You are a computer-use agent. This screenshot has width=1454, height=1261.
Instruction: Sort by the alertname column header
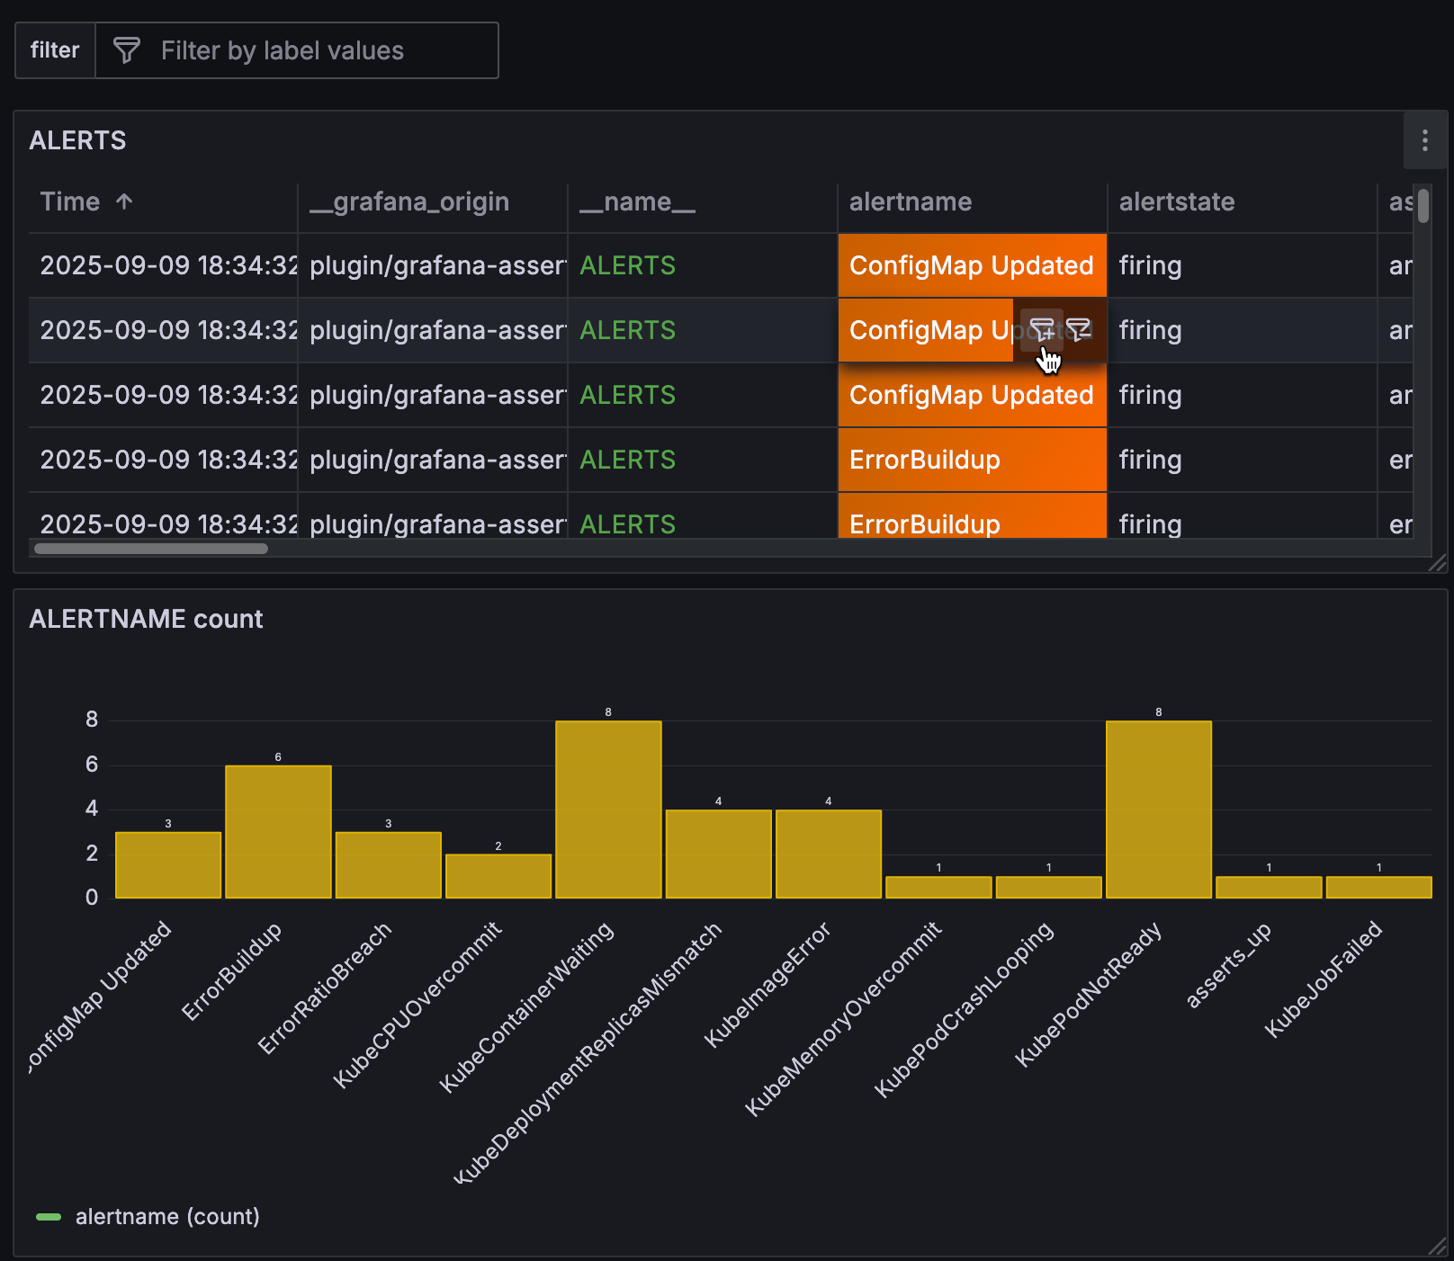tap(910, 201)
